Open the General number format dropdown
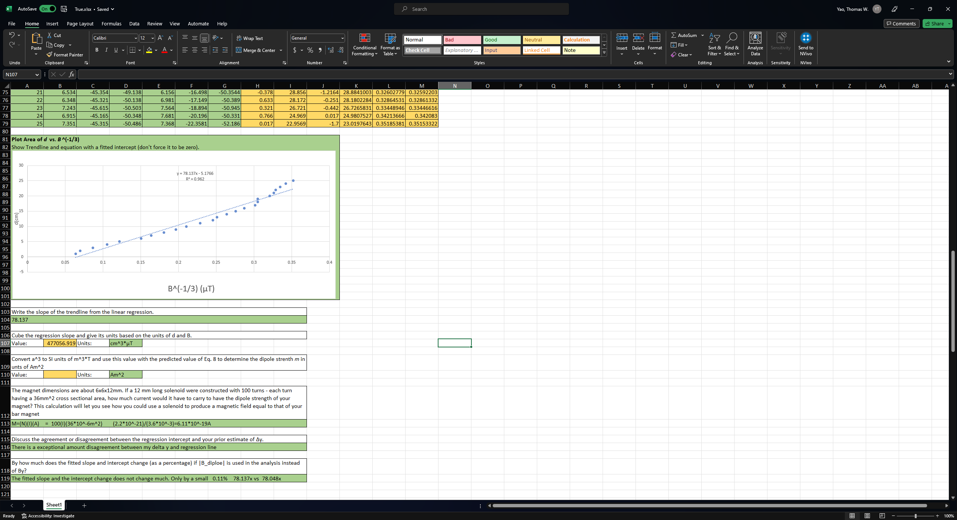This screenshot has height=520, width=957. pyautogui.click(x=342, y=38)
